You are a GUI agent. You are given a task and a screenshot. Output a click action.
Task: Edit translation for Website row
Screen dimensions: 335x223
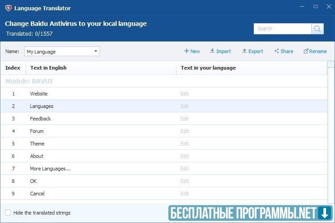tap(184, 94)
